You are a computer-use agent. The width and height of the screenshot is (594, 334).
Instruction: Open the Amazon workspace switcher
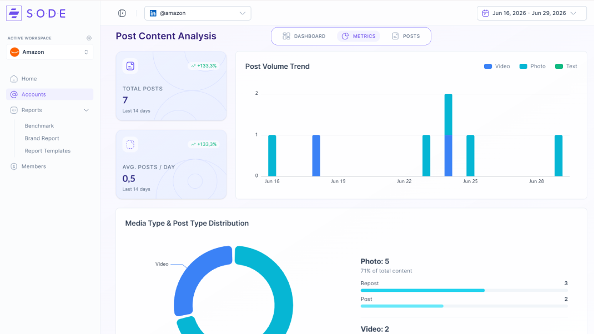49,52
